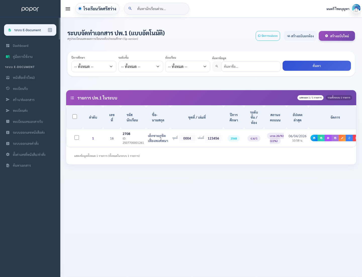This screenshot has height=277, width=362.
Task: Click the จัดการแม่แบบ button
Action: [268, 36]
